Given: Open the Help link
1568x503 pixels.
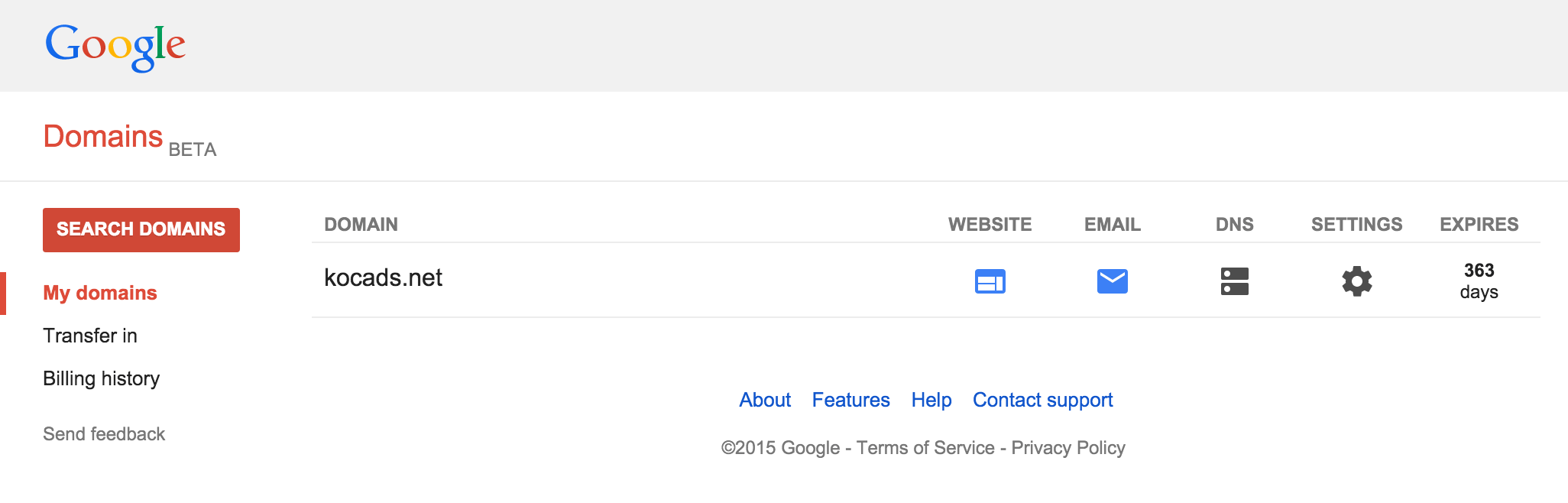Looking at the screenshot, I should (x=931, y=400).
